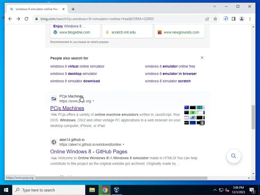Viewport: 260px width, 195px height.
Task: Select the windows 8 simulator online tab
Action: tap(37, 9)
